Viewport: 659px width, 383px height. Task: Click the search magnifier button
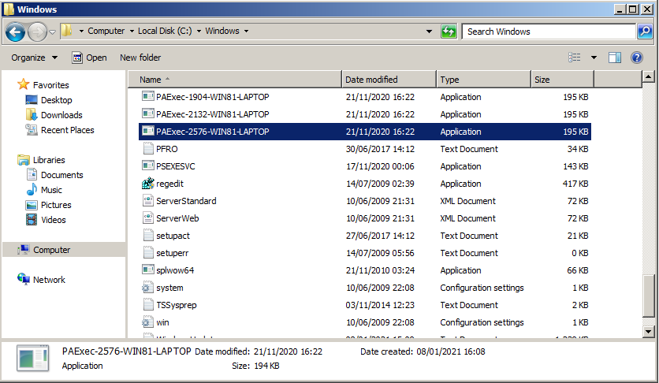pos(645,32)
